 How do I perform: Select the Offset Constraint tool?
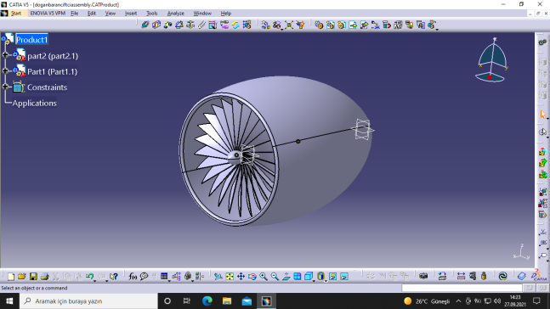pyautogui.click(x=167, y=25)
